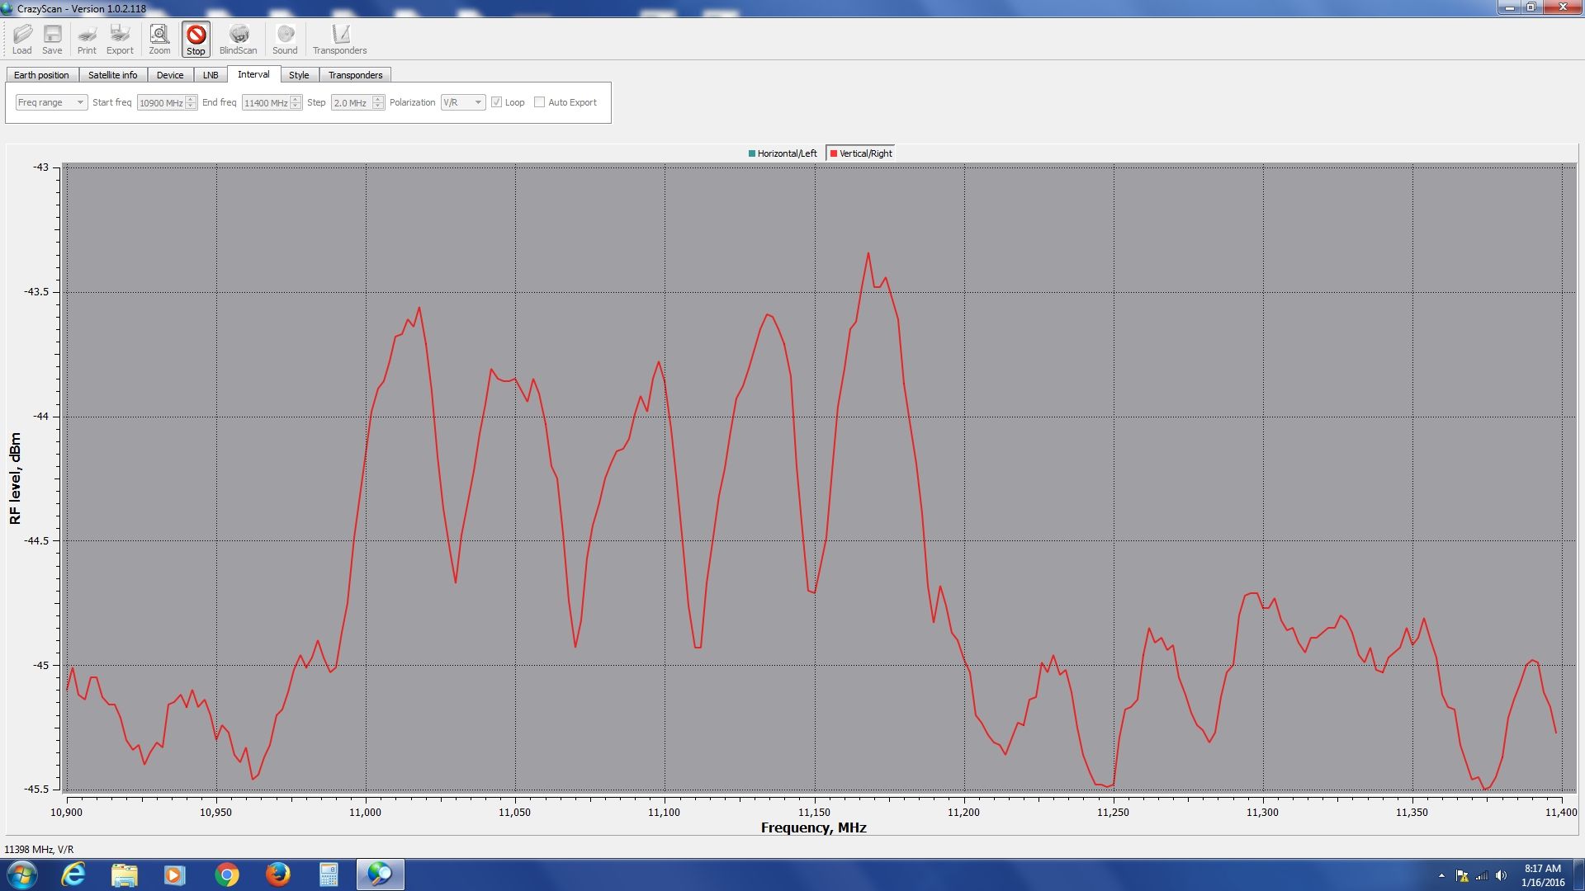Open Calculator from taskbar

click(329, 874)
